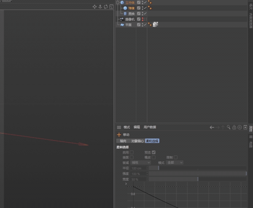
Task: Open the 属性 side tab
Action: 250,129
